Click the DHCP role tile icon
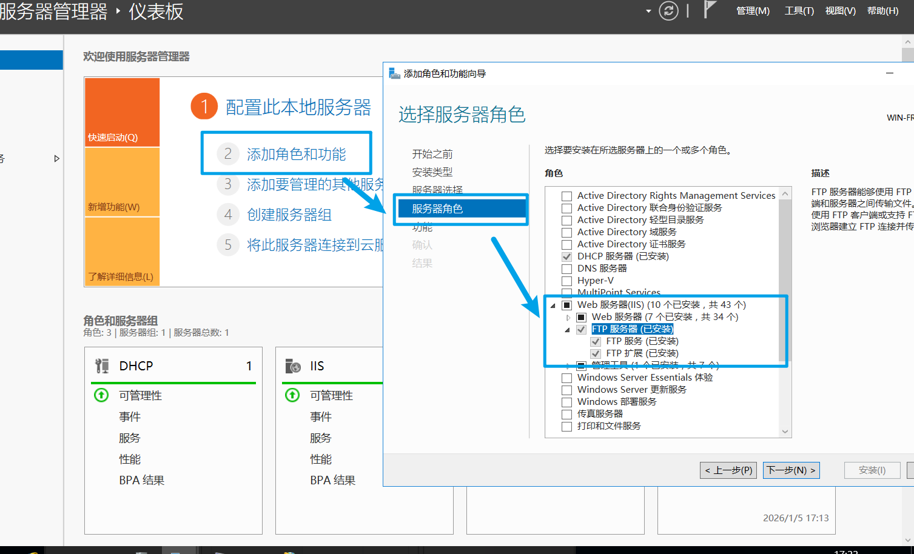The height and width of the screenshot is (554, 914). (102, 365)
